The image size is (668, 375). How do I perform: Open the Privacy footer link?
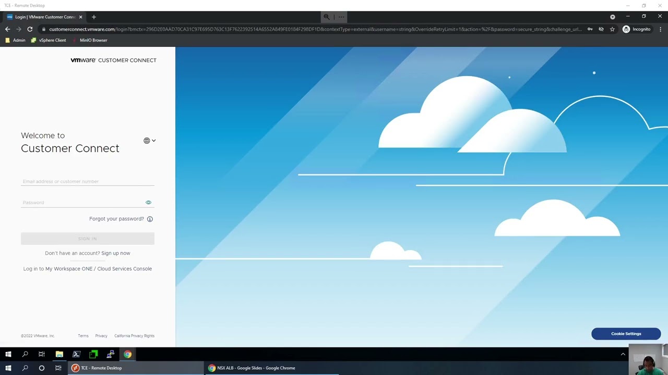pyautogui.click(x=101, y=336)
